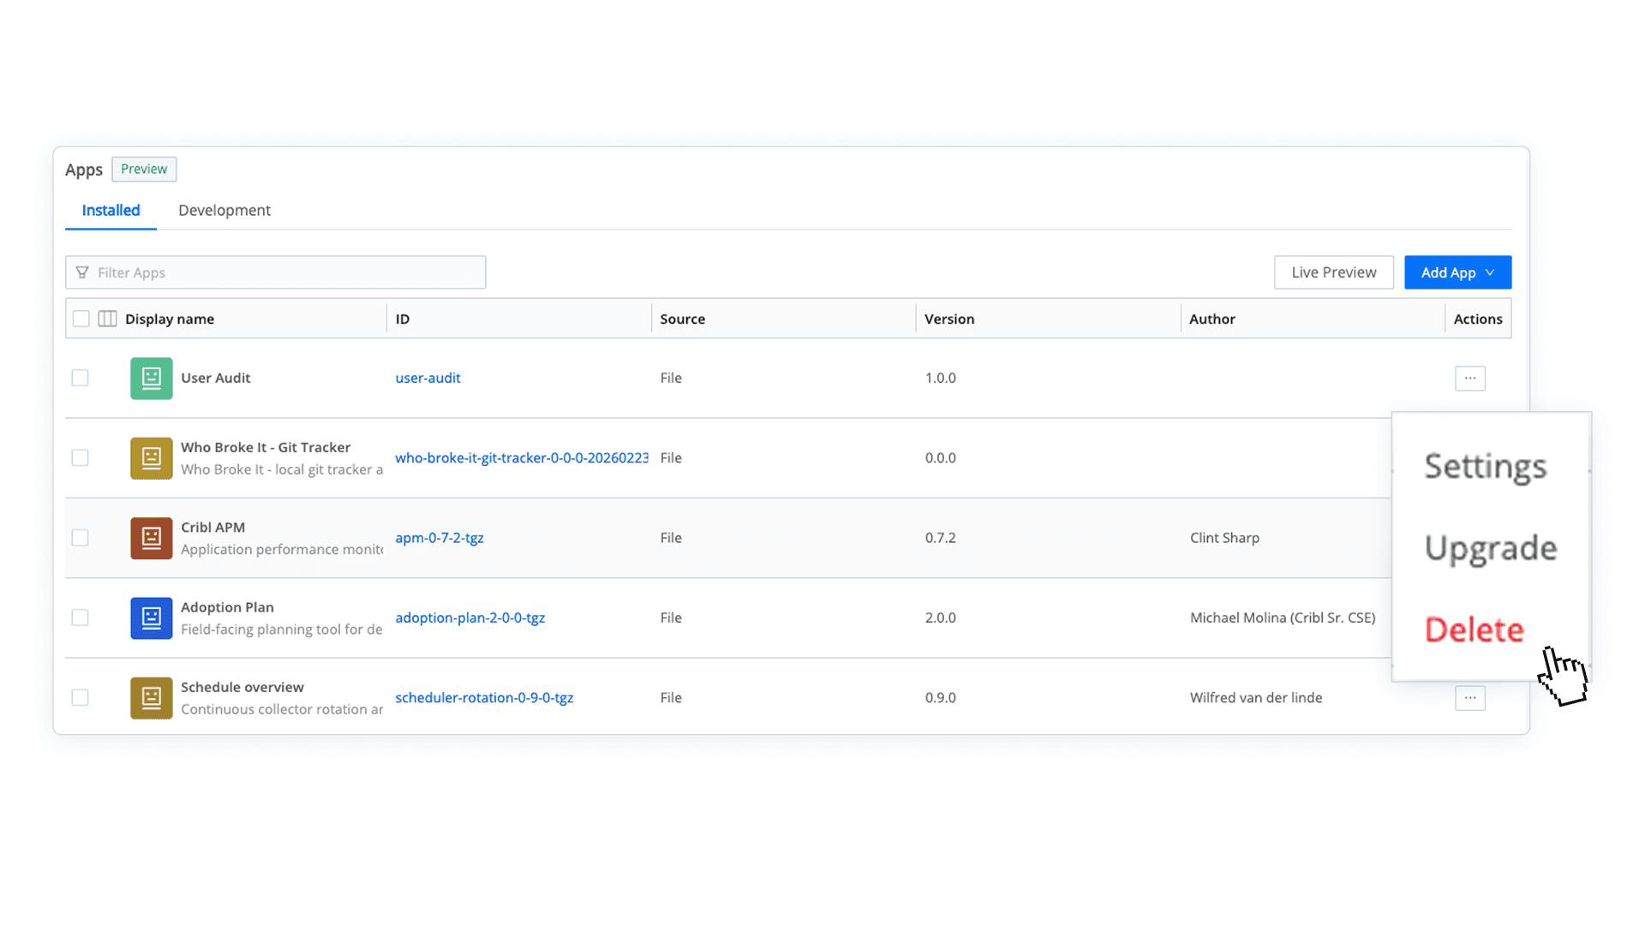The height and width of the screenshot is (925, 1645).
Task: Click the version 0.9.0 cell
Action: 940,697
